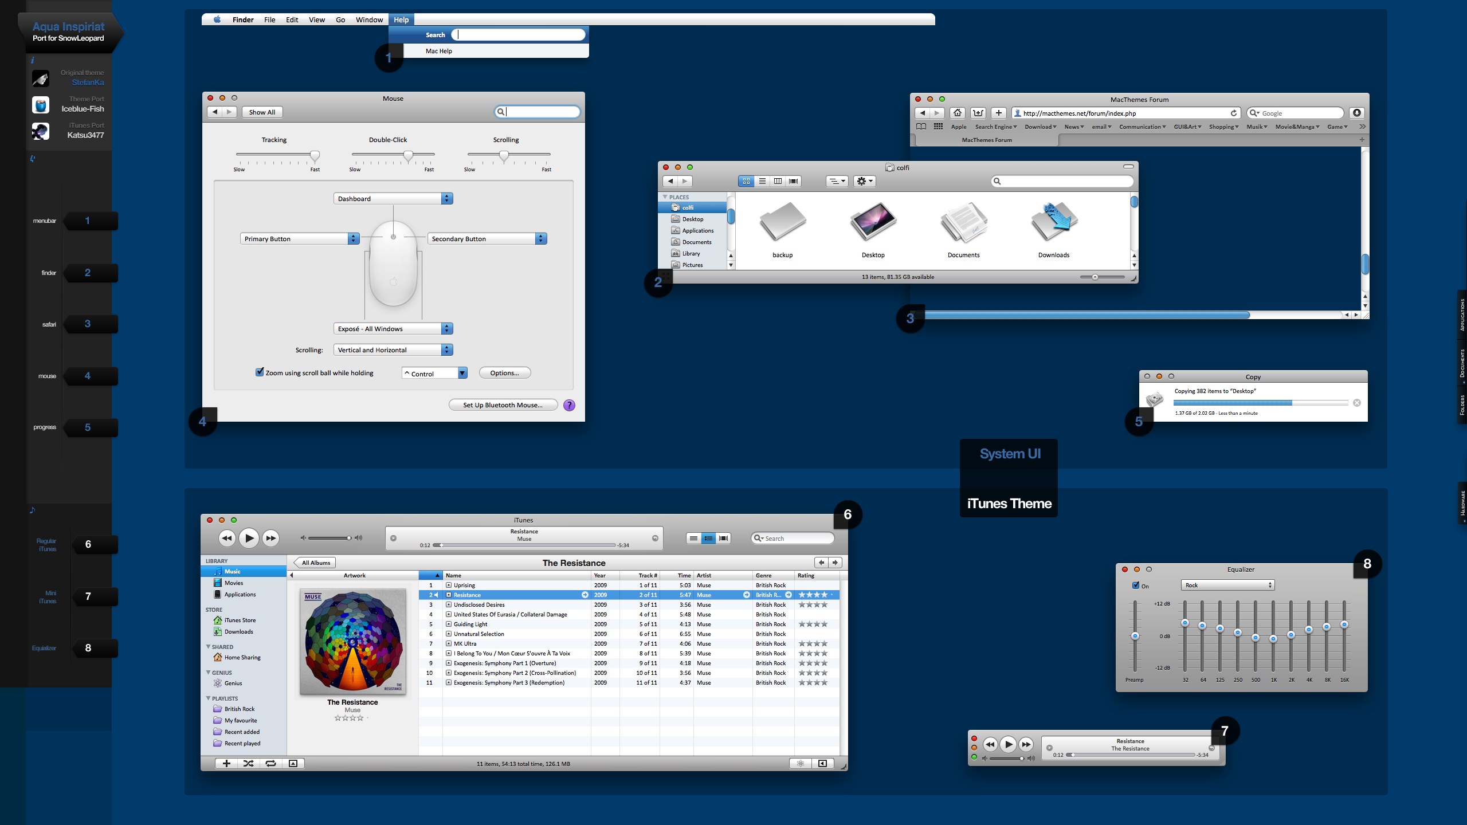Switch Finder to column view
Viewport: 1467px width, 825px height.
coord(778,181)
